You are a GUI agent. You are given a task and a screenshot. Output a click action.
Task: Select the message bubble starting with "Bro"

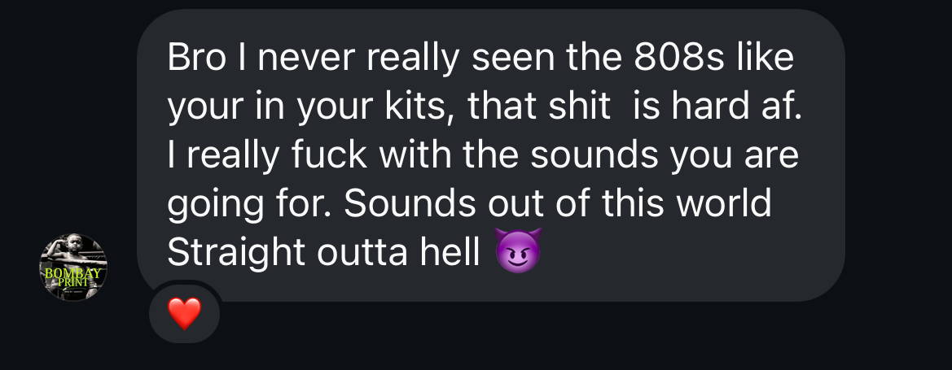click(490, 155)
